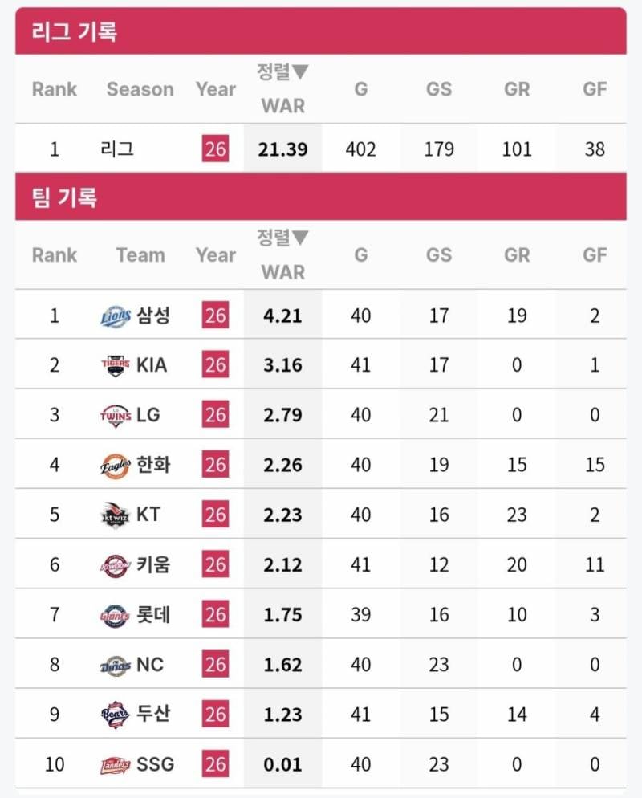
Task: Click the Doosan Bears team logo
Action: (116, 715)
